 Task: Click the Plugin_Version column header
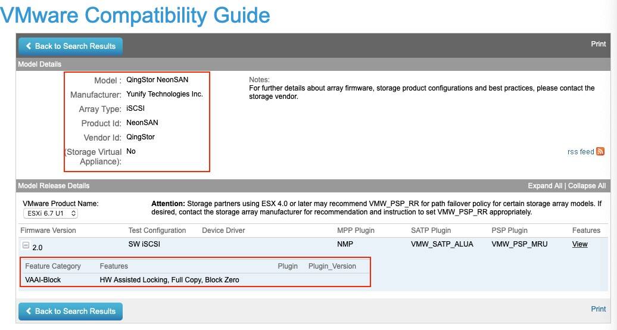point(332,266)
